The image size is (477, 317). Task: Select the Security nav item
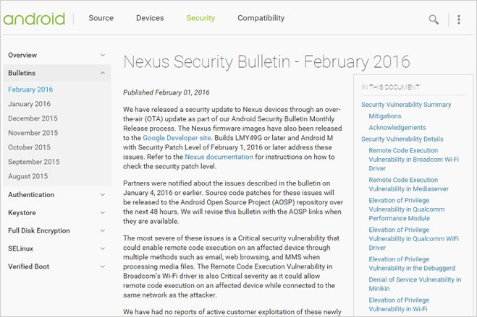pos(200,18)
